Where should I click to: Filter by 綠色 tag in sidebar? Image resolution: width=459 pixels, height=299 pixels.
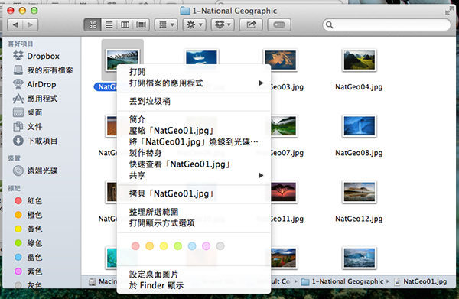click(28, 243)
